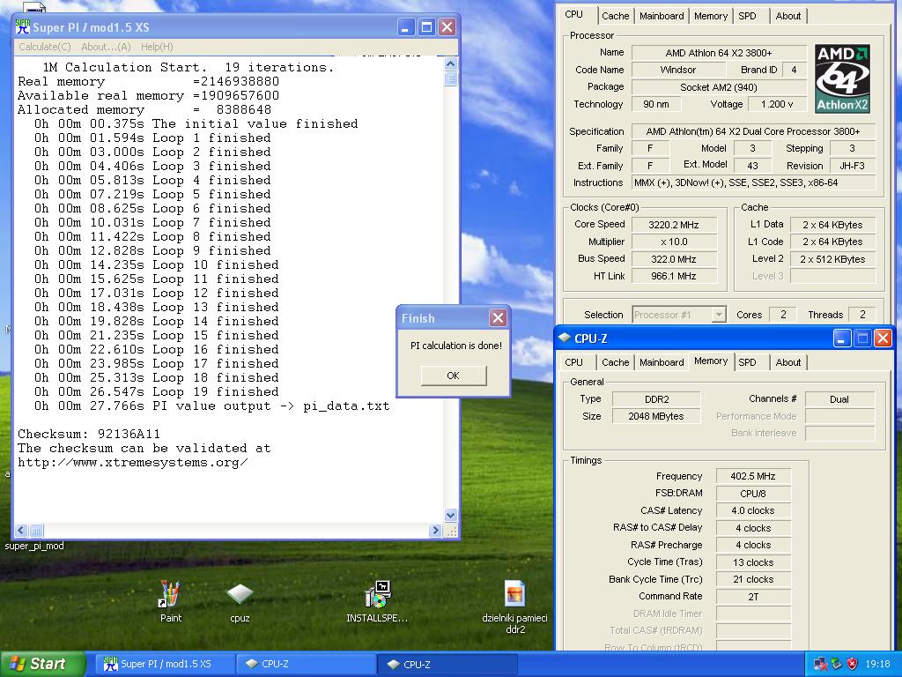Click the Super PI horizontal scroll right arrow
This screenshot has width=902, height=677.
click(435, 530)
